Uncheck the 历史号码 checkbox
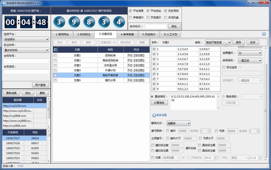The image size is (271, 170). (x=165, y=11)
